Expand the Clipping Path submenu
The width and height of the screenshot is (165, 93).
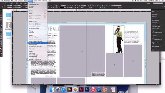[37, 45]
